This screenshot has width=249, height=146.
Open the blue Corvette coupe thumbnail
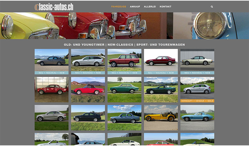[197, 118]
